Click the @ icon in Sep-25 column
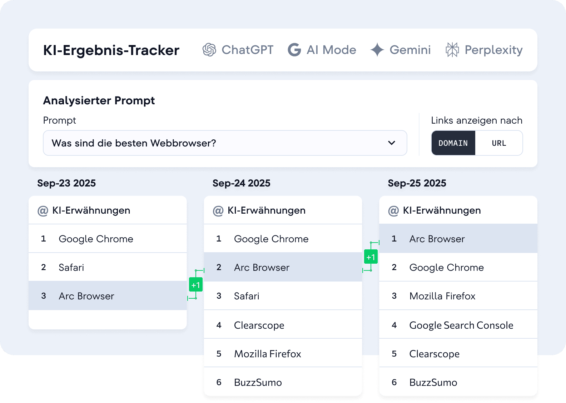Viewport: 566px width, 403px height. [393, 211]
